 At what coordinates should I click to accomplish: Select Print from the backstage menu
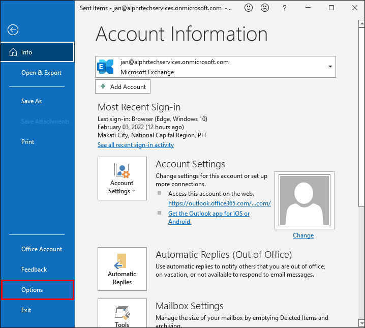pyautogui.click(x=28, y=142)
